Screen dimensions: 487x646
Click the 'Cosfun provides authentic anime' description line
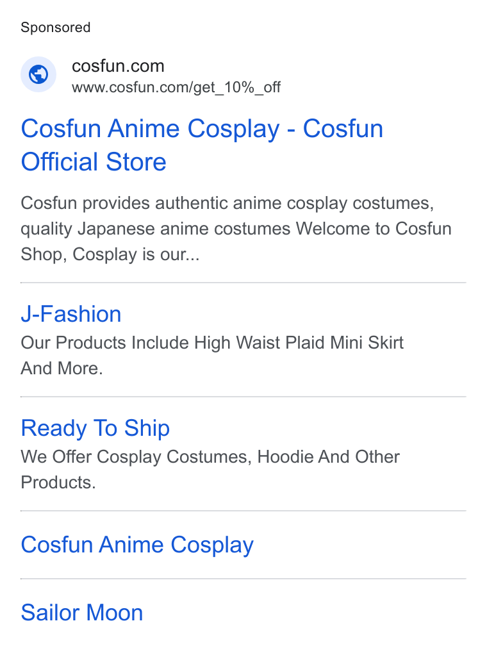pos(227,203)
